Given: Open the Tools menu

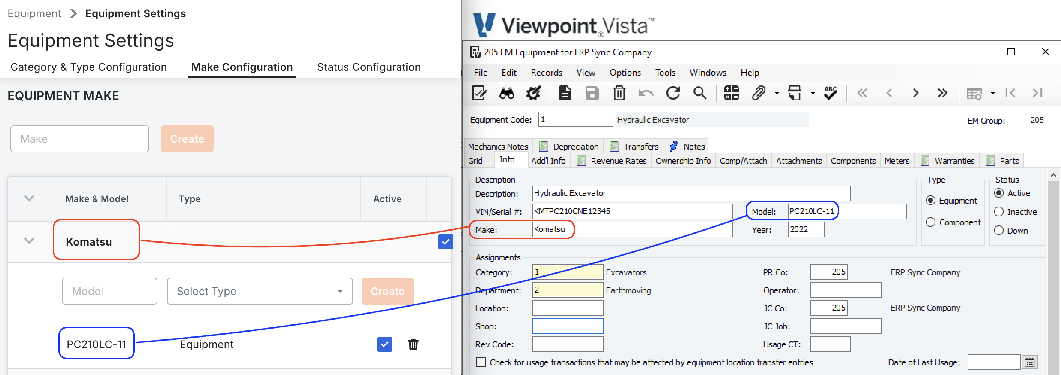Looking at the screenshot, I should click(x=665, y=73).
